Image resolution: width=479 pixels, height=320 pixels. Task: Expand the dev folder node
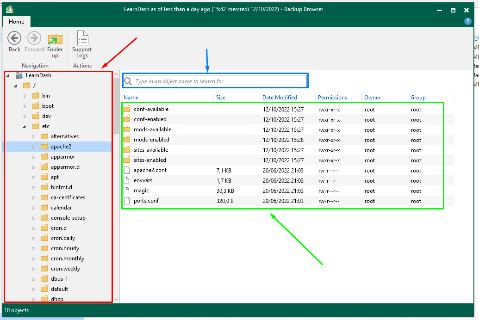coord(25,117)
